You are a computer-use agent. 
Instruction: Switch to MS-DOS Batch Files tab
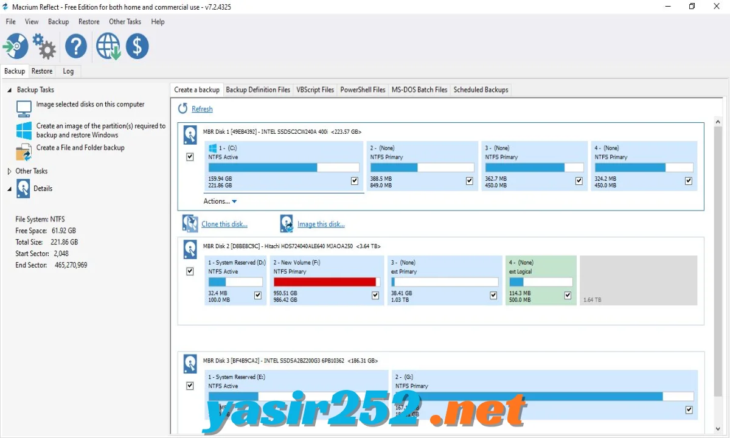pyautogui.click(x=419, y=89)
